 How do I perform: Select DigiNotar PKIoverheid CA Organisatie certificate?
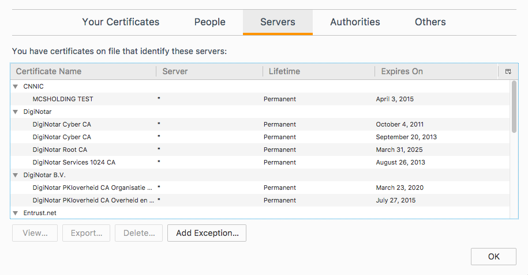coord(260,188)
